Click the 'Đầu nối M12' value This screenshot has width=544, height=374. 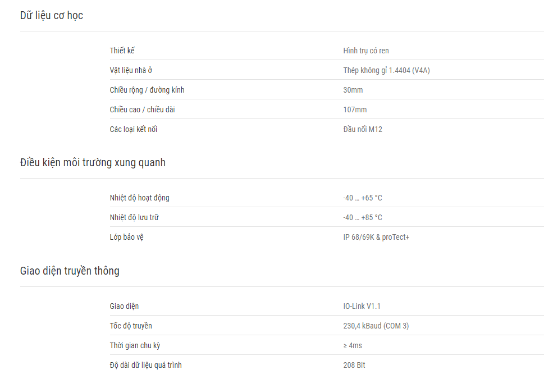point(363,129)
